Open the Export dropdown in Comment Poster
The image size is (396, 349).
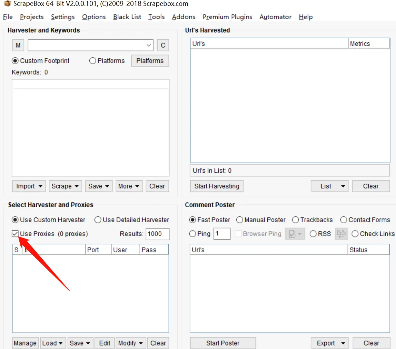329,343
